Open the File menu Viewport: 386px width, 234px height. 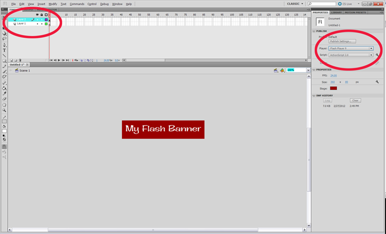click(x=14, y=4)
